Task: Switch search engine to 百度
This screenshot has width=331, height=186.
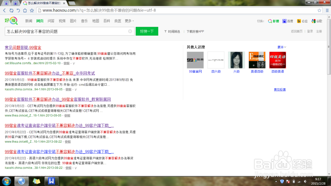Action: pyautogui.click(x=288, y=21)
